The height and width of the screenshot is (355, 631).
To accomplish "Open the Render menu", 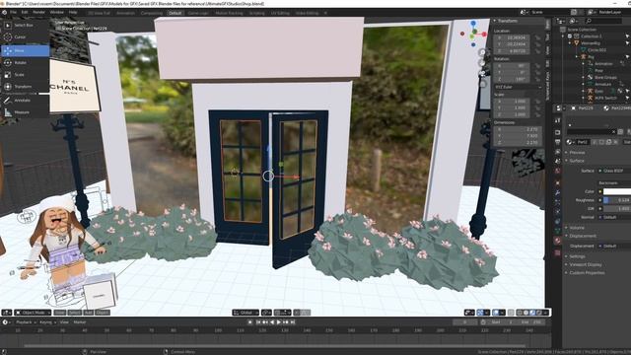I will coord(39,13).
